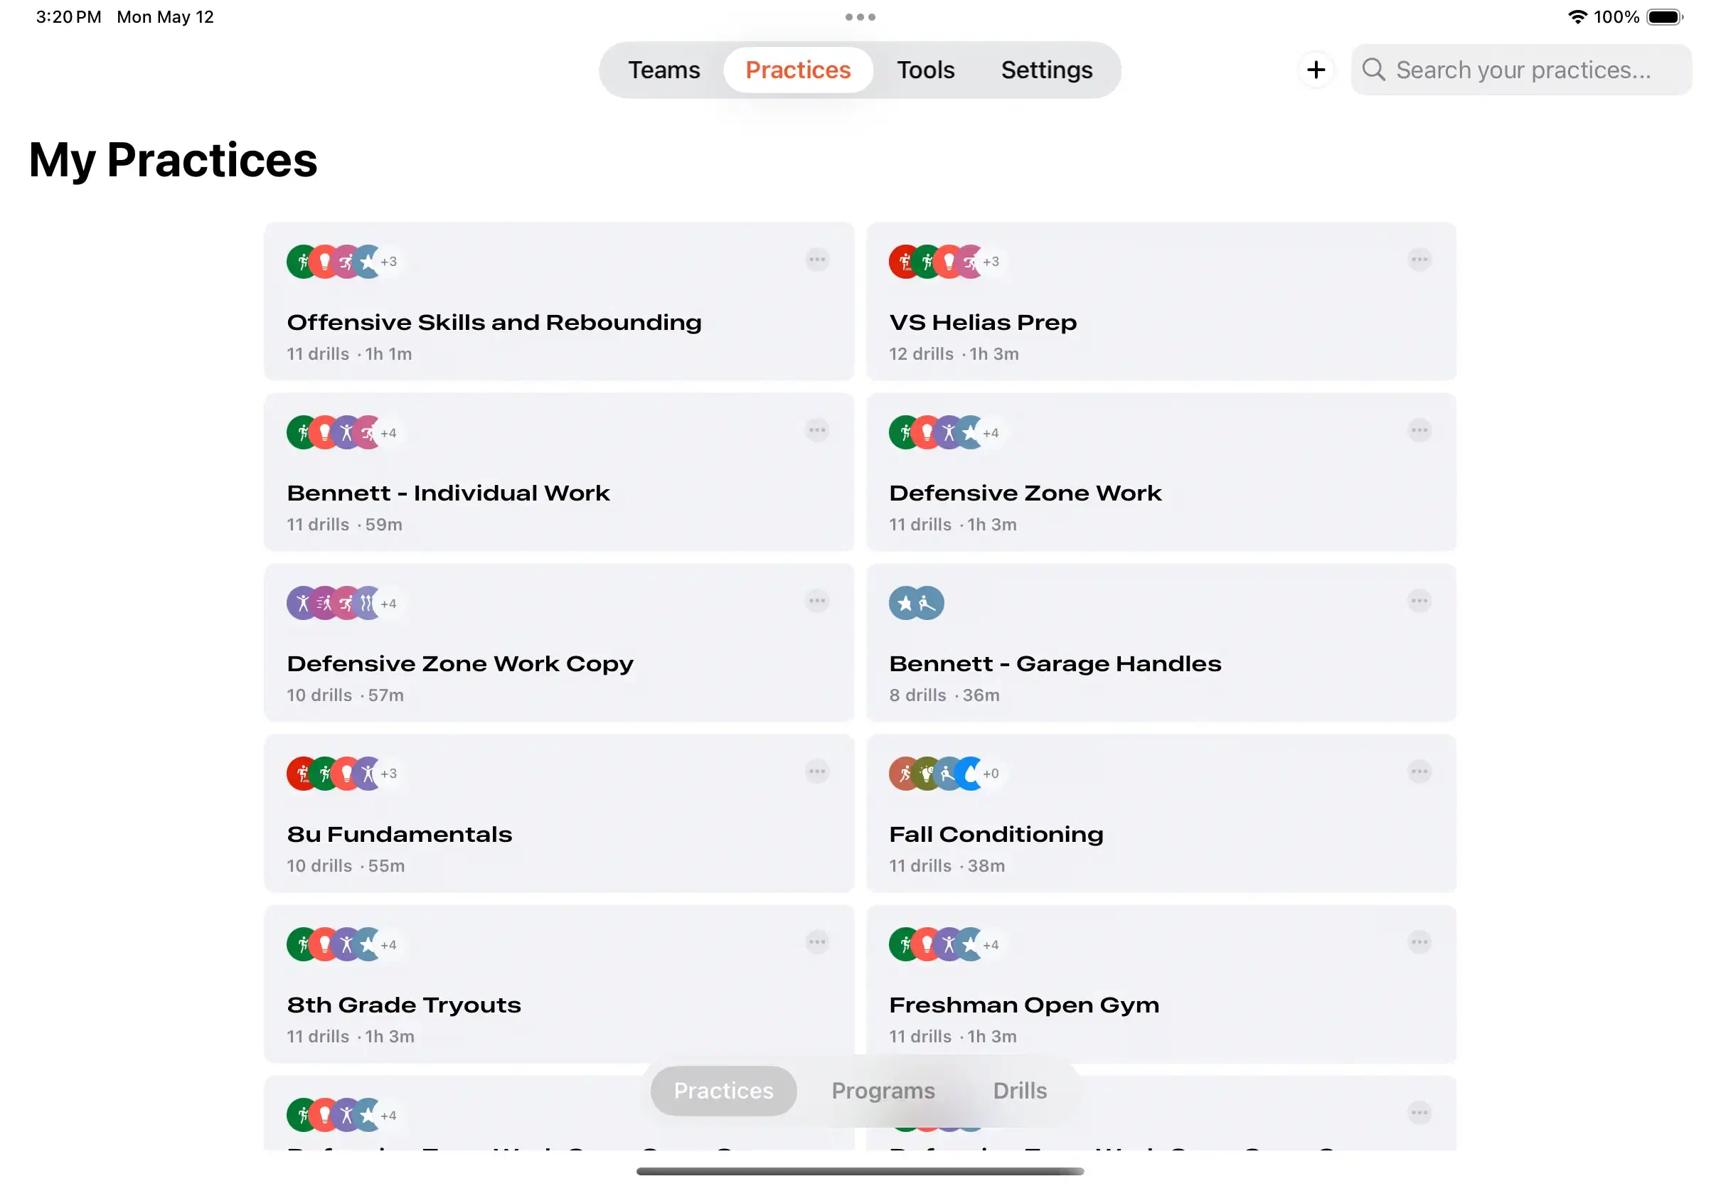Viewport: 1721px width, 1186px height.
Task: Open the 8th Grade Tryouts practice
Action: coord(559,984)
